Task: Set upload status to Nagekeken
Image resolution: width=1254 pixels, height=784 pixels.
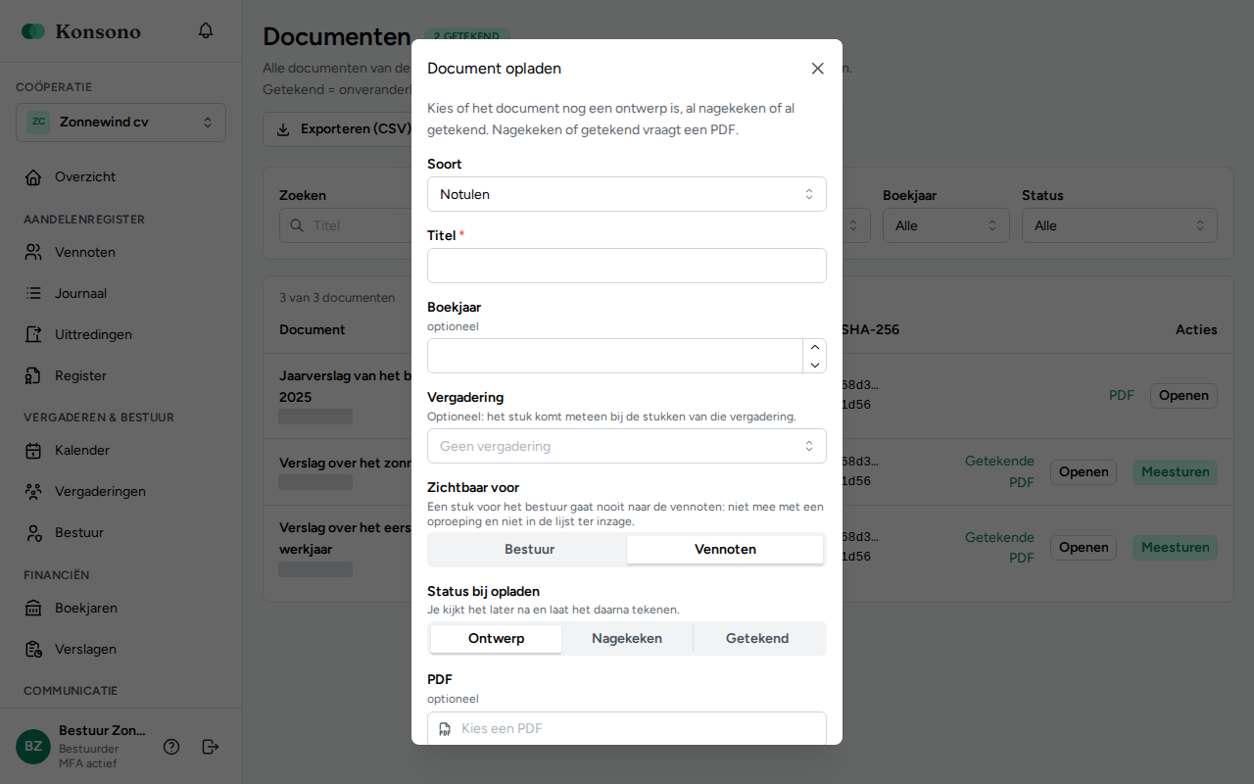Action: click(627, 639)
